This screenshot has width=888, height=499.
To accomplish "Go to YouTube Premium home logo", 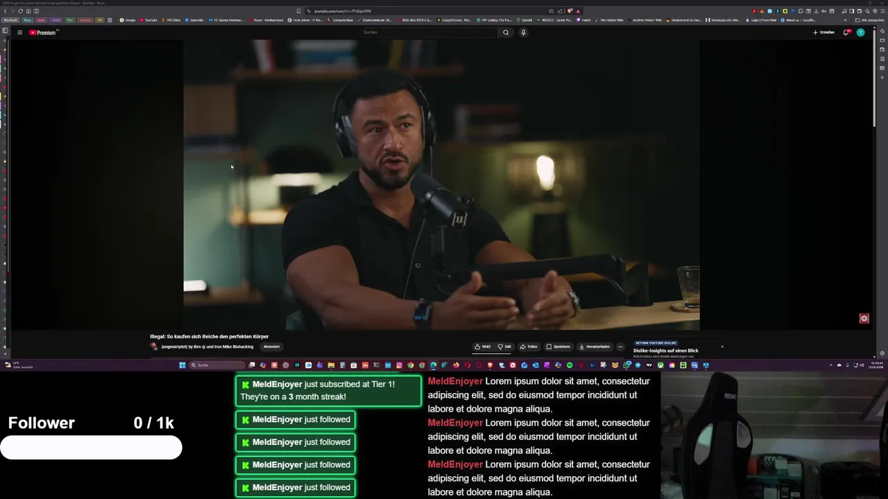I will 43,33.
